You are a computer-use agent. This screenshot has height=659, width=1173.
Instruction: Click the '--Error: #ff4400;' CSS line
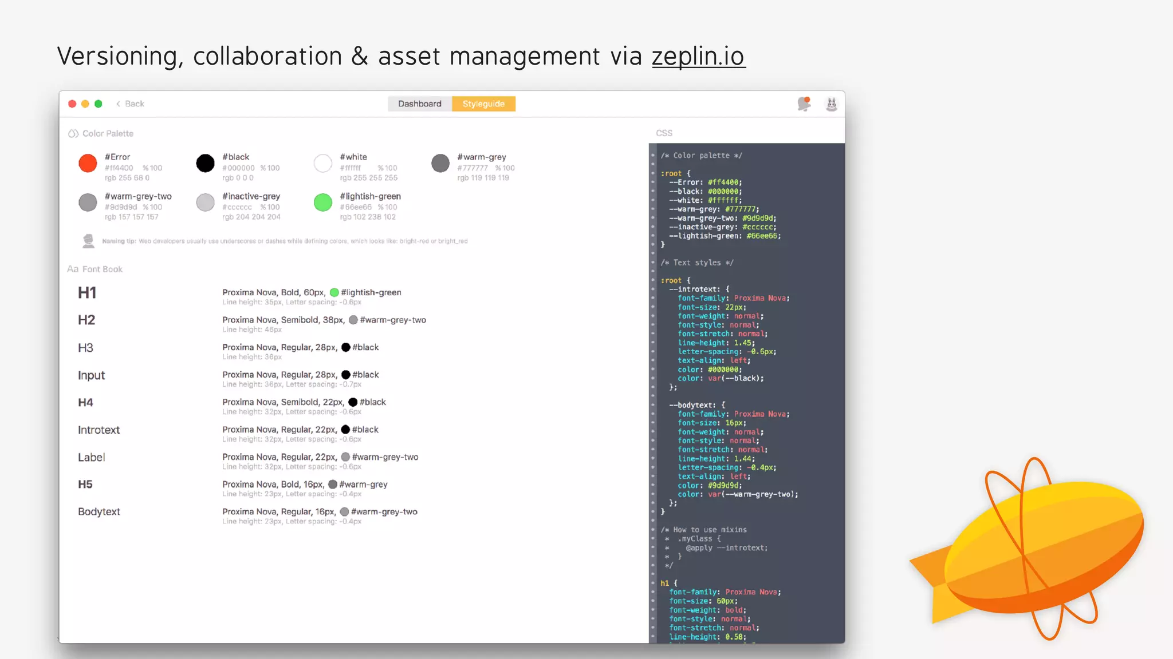pyautogui.click(x=705, y=182)
